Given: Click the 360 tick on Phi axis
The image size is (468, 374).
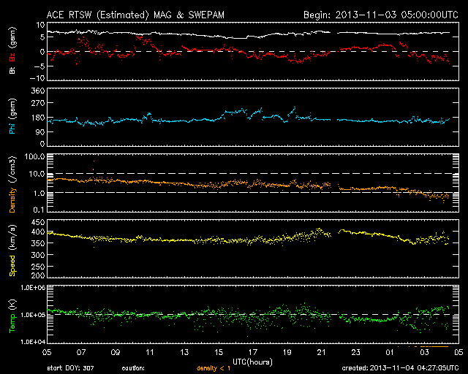Looking at the screenshot, I should (37, 91).
